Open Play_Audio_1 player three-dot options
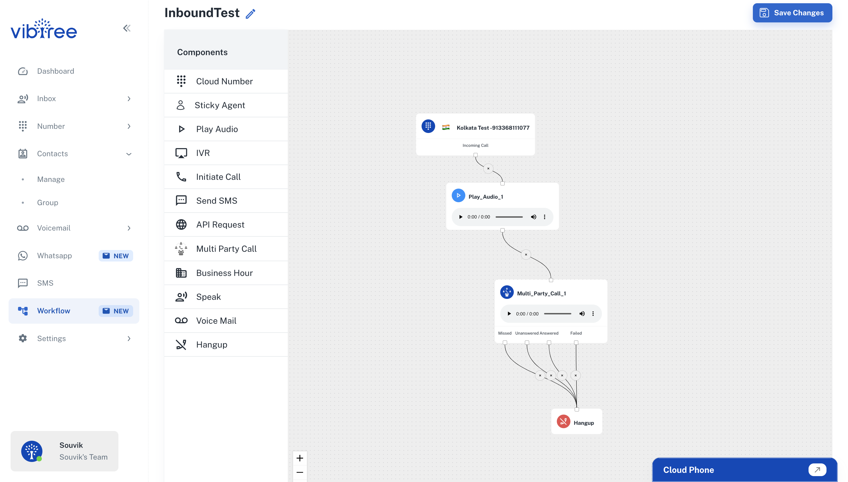Viewport: 848px width, 482px height. (x=544, y=217)
